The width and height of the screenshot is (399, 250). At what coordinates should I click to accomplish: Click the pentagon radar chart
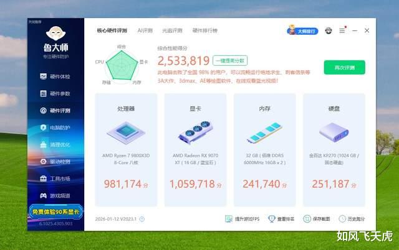pyautogui.click(x=122, y=65)
